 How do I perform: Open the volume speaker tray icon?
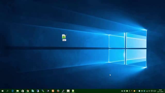149,91
